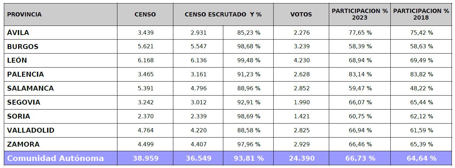Select the BURGOS province cell
This screenshot has height=168, width=455.
click(x=23, y=47)
